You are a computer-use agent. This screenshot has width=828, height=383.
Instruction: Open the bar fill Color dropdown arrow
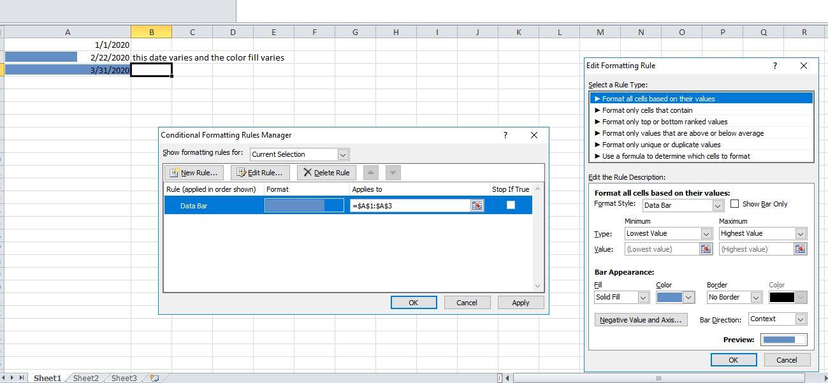pos(688,298)
